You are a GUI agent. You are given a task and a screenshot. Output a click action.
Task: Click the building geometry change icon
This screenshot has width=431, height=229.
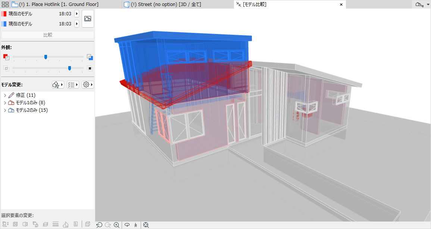[x=66, y=224]
